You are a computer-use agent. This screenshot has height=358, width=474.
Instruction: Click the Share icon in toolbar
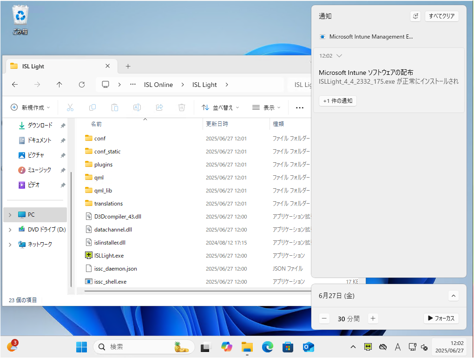[159, 107]
